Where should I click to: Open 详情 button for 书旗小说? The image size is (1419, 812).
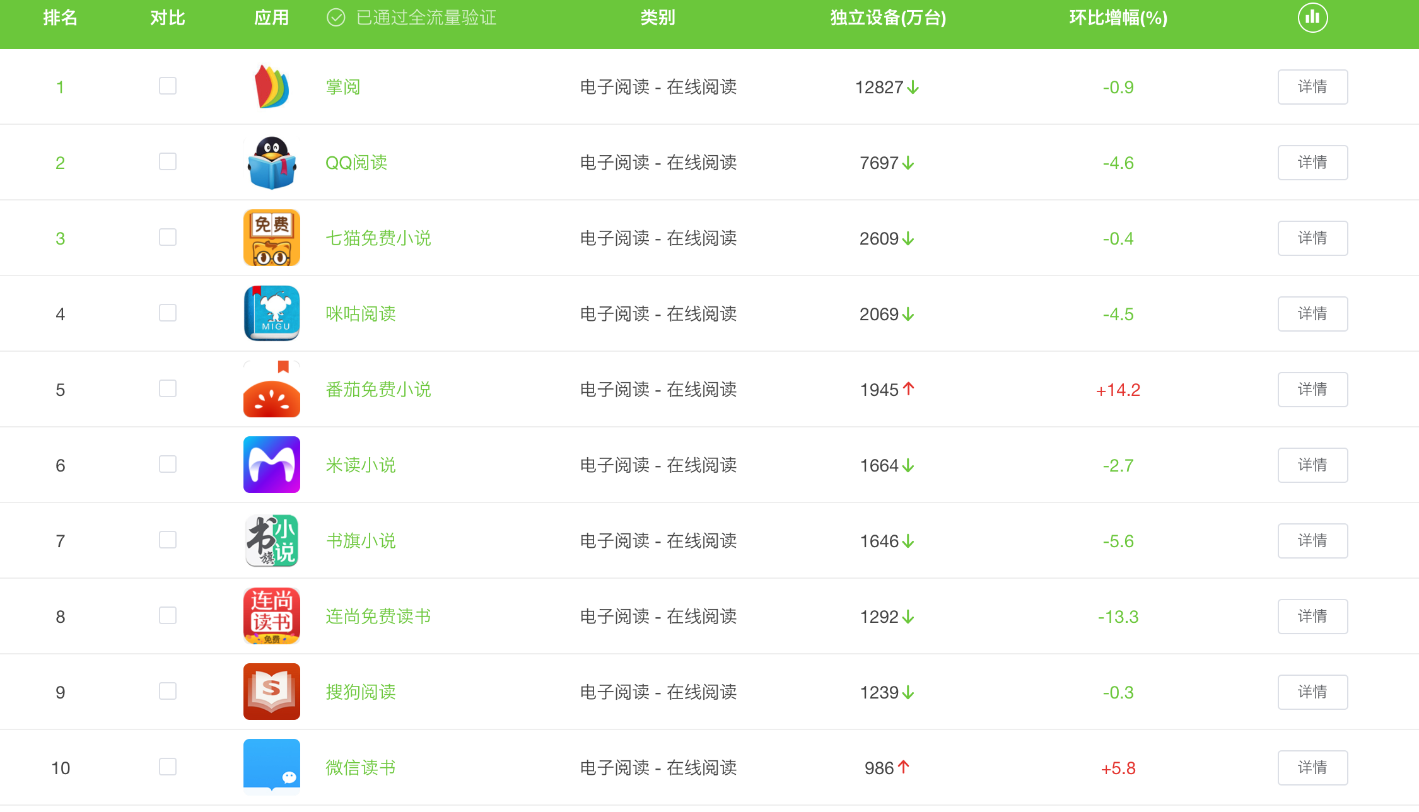(x=1312, y=541)
